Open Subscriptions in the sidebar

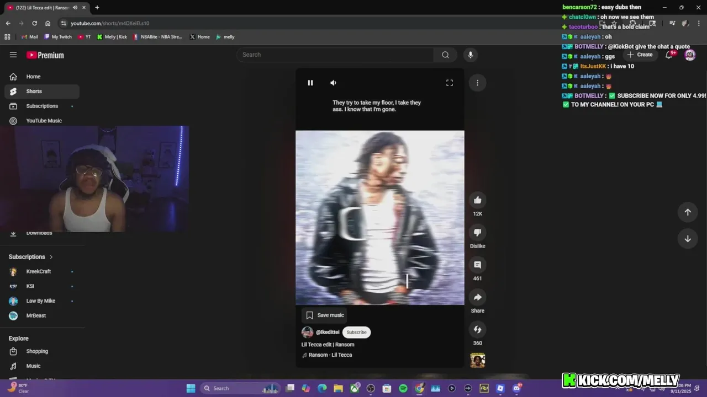(x=42, y=106)
